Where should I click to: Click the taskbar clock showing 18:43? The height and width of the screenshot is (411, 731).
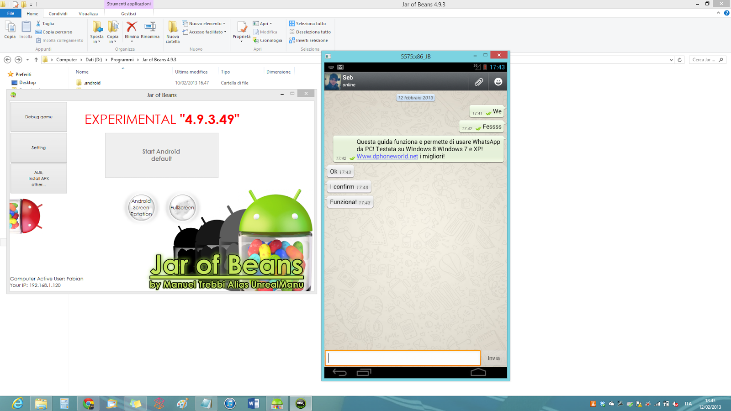(x=710, y=404)
